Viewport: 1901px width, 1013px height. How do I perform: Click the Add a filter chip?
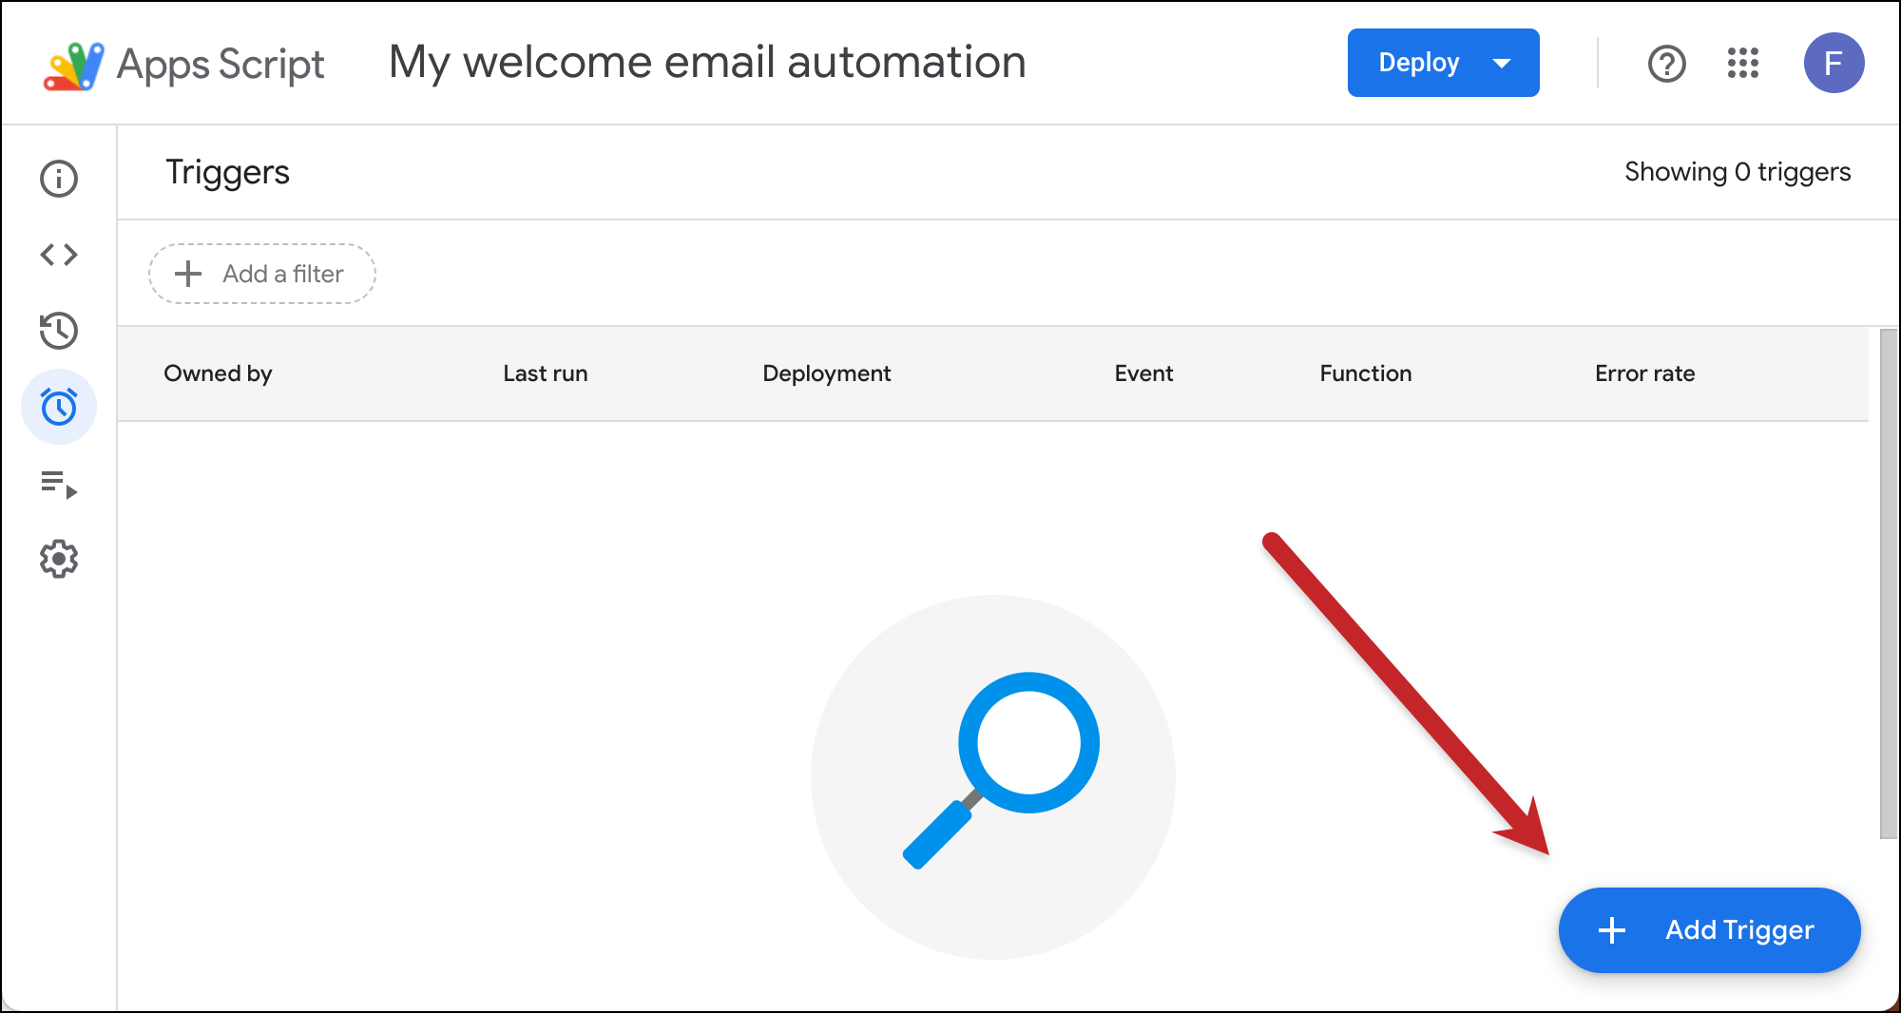(x=262, y=274)
